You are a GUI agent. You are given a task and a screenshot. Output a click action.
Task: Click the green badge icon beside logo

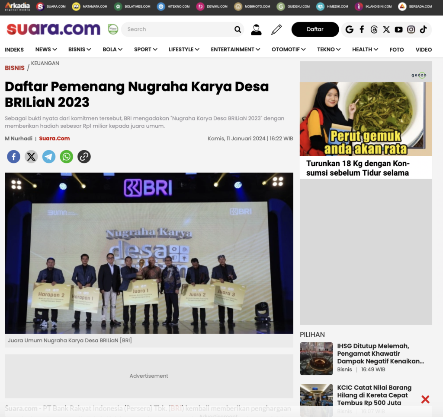[113, 29]
